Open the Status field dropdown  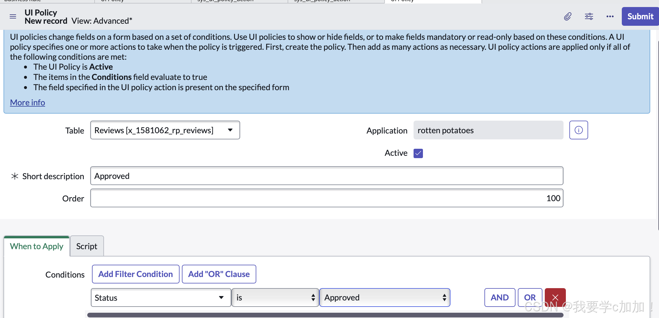pos(161,298)
